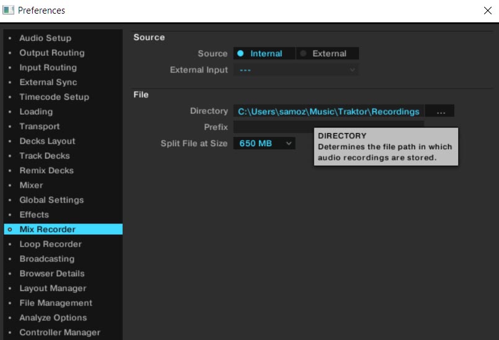Open the External Input dropdown
Image resolution: width=499 pixels, height=340 pixels.
(296, 70)
